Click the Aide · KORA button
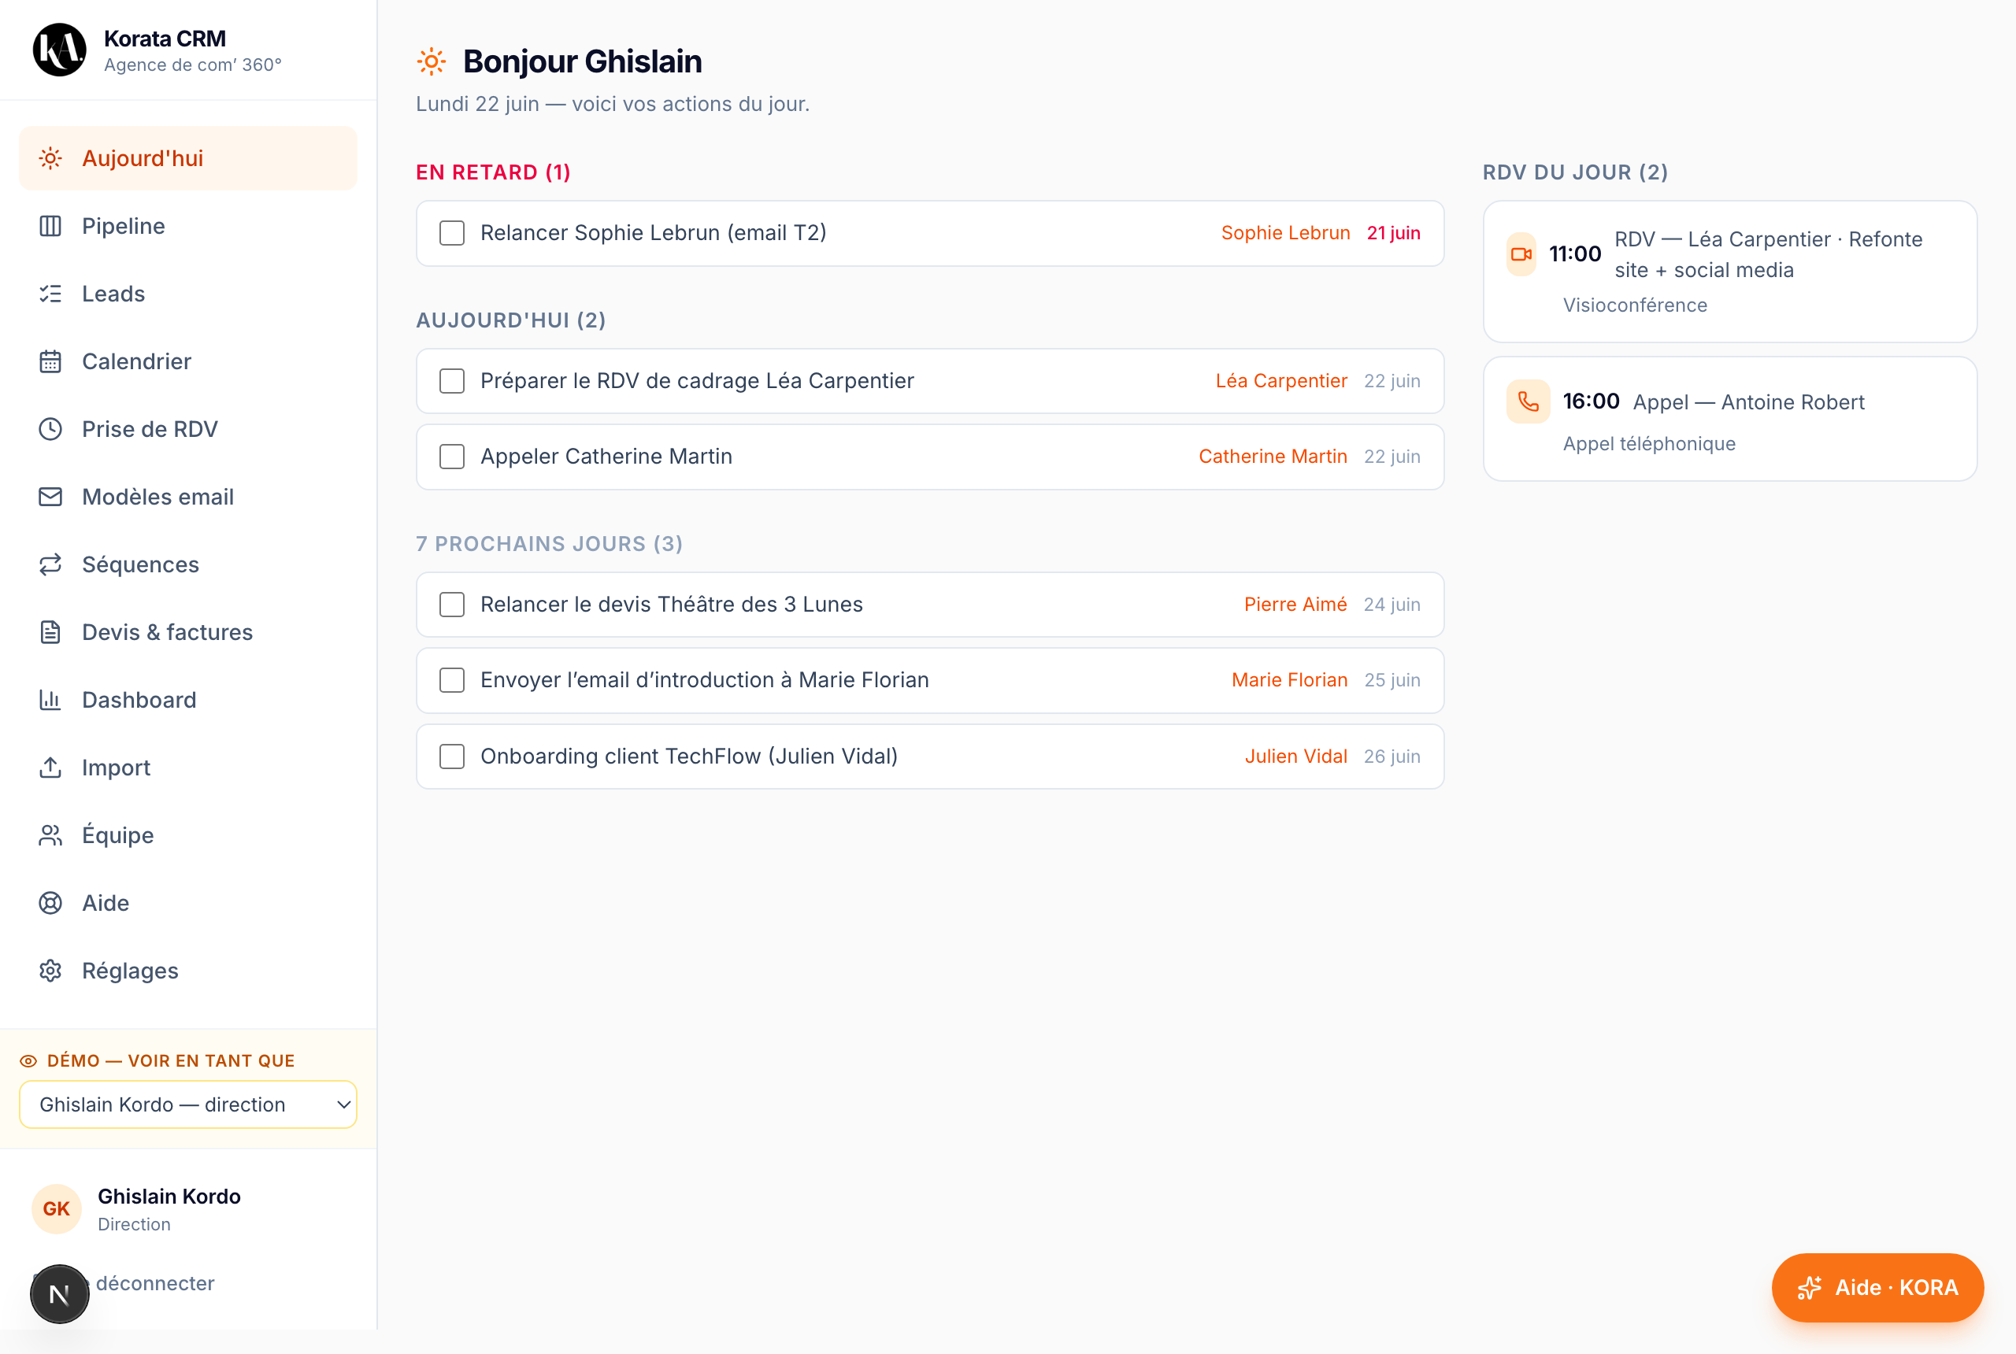The width and height of the screenshot is (2016, 1354). (x=1877, y=1288)
